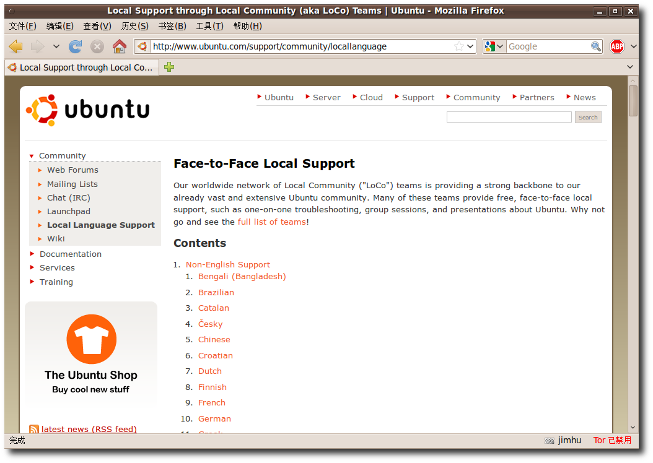Open Launchpad in the sidebar
Screen dimensions: 653x463
click(68, 211)
